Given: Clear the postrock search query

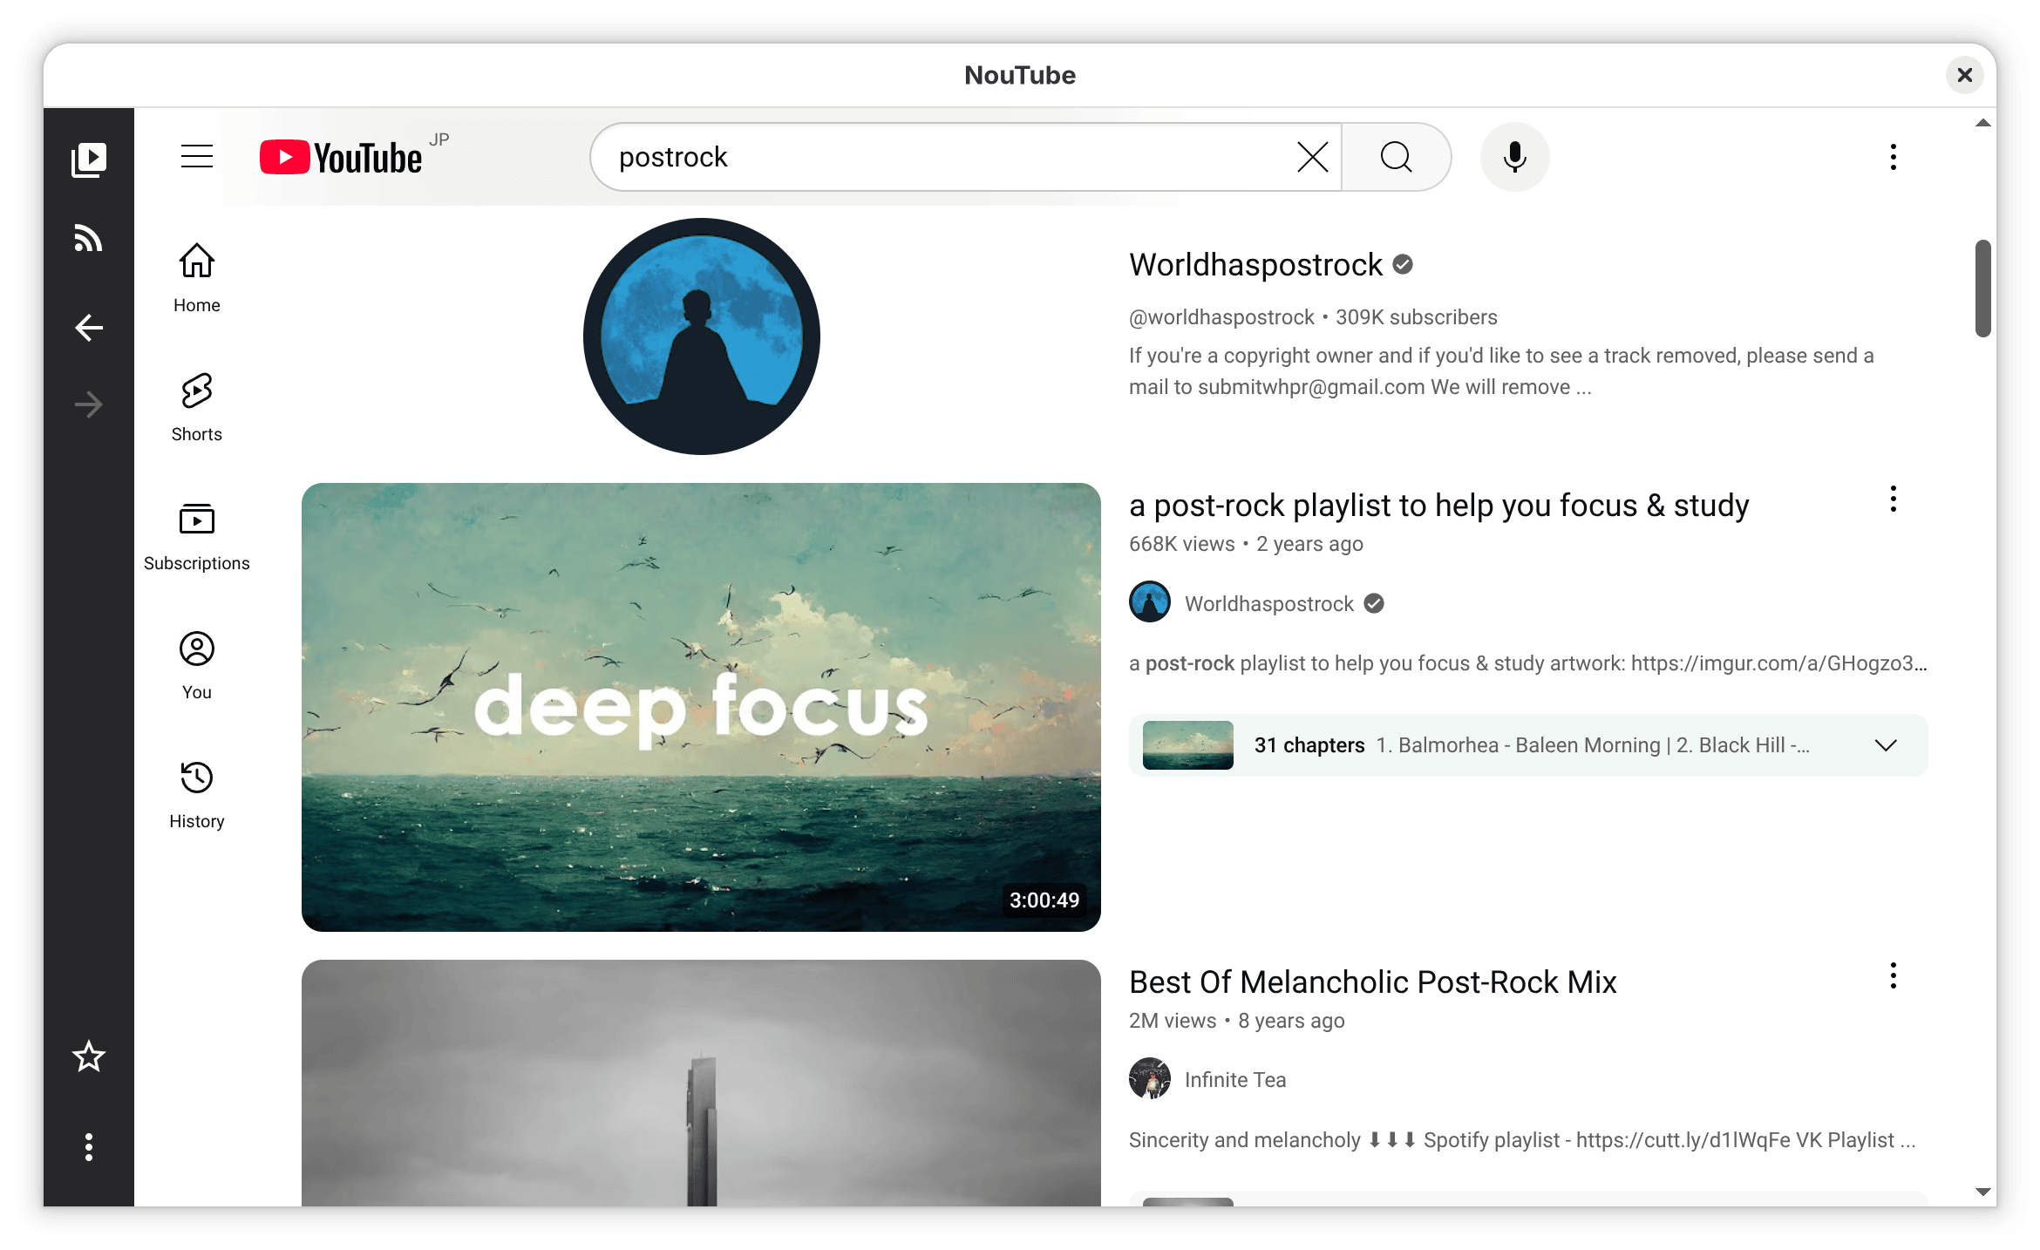Looking at the screenshot, I should pyautogui.click(x=1311, y=157).
